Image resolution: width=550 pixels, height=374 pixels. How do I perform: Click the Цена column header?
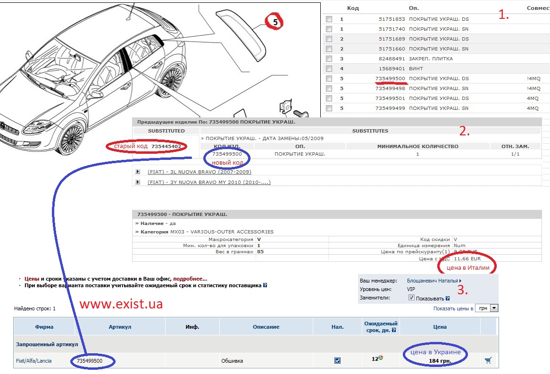pos(439,327)
